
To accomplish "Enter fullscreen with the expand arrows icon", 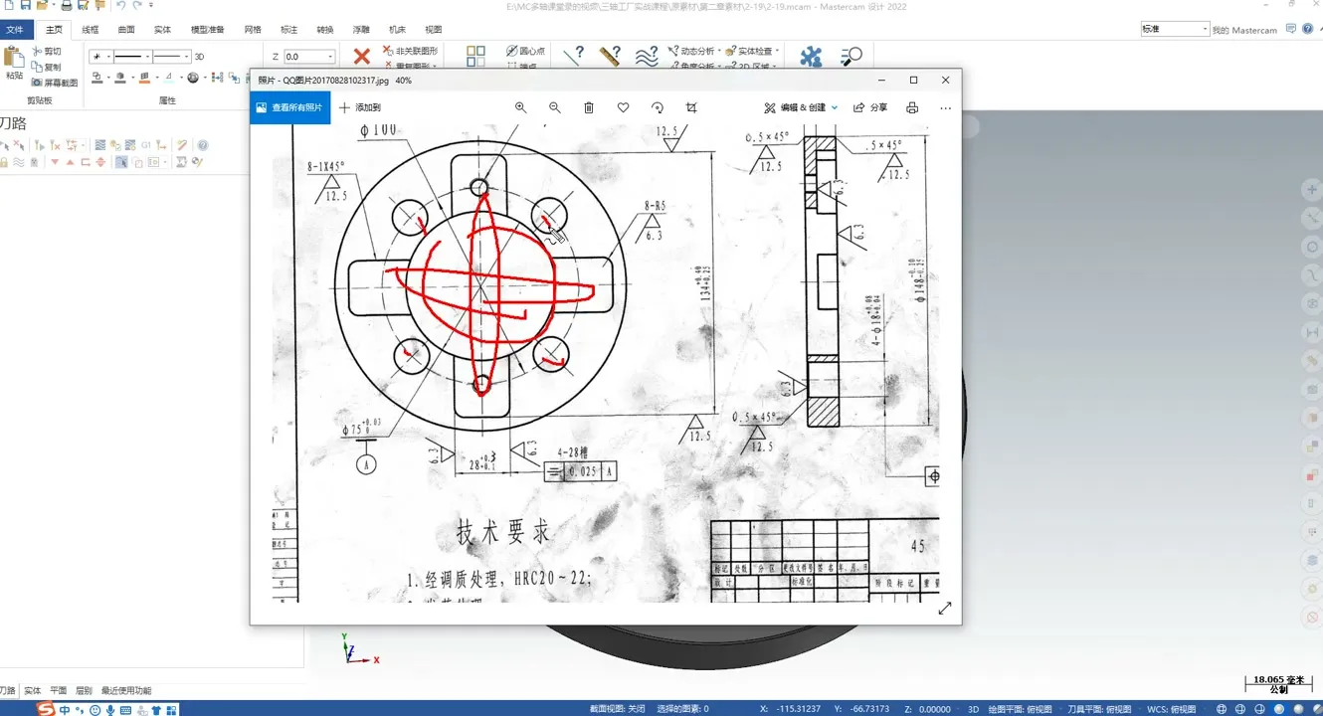I will point(944,608).
